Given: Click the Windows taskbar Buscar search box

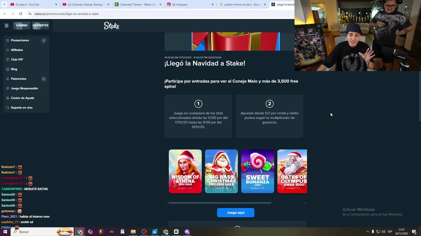Looking at the screenshot, I should (43, 232).
